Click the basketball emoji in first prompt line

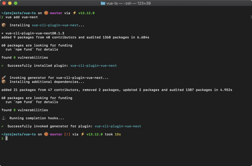point(46,13)
